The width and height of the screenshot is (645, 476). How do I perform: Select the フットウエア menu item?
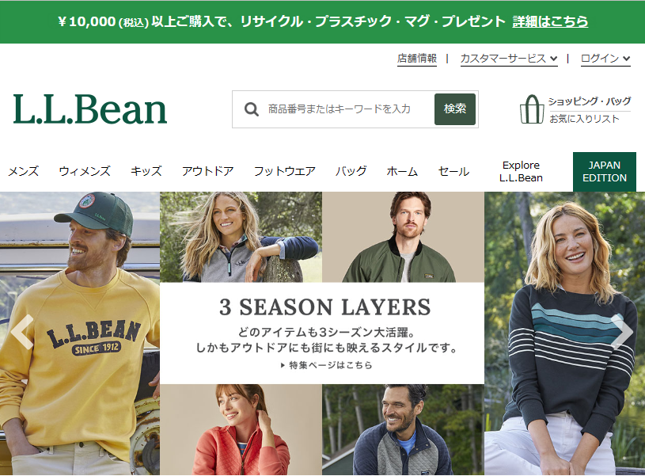(285, 171)
